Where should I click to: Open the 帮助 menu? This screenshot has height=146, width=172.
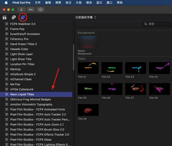tap(120, 2)
